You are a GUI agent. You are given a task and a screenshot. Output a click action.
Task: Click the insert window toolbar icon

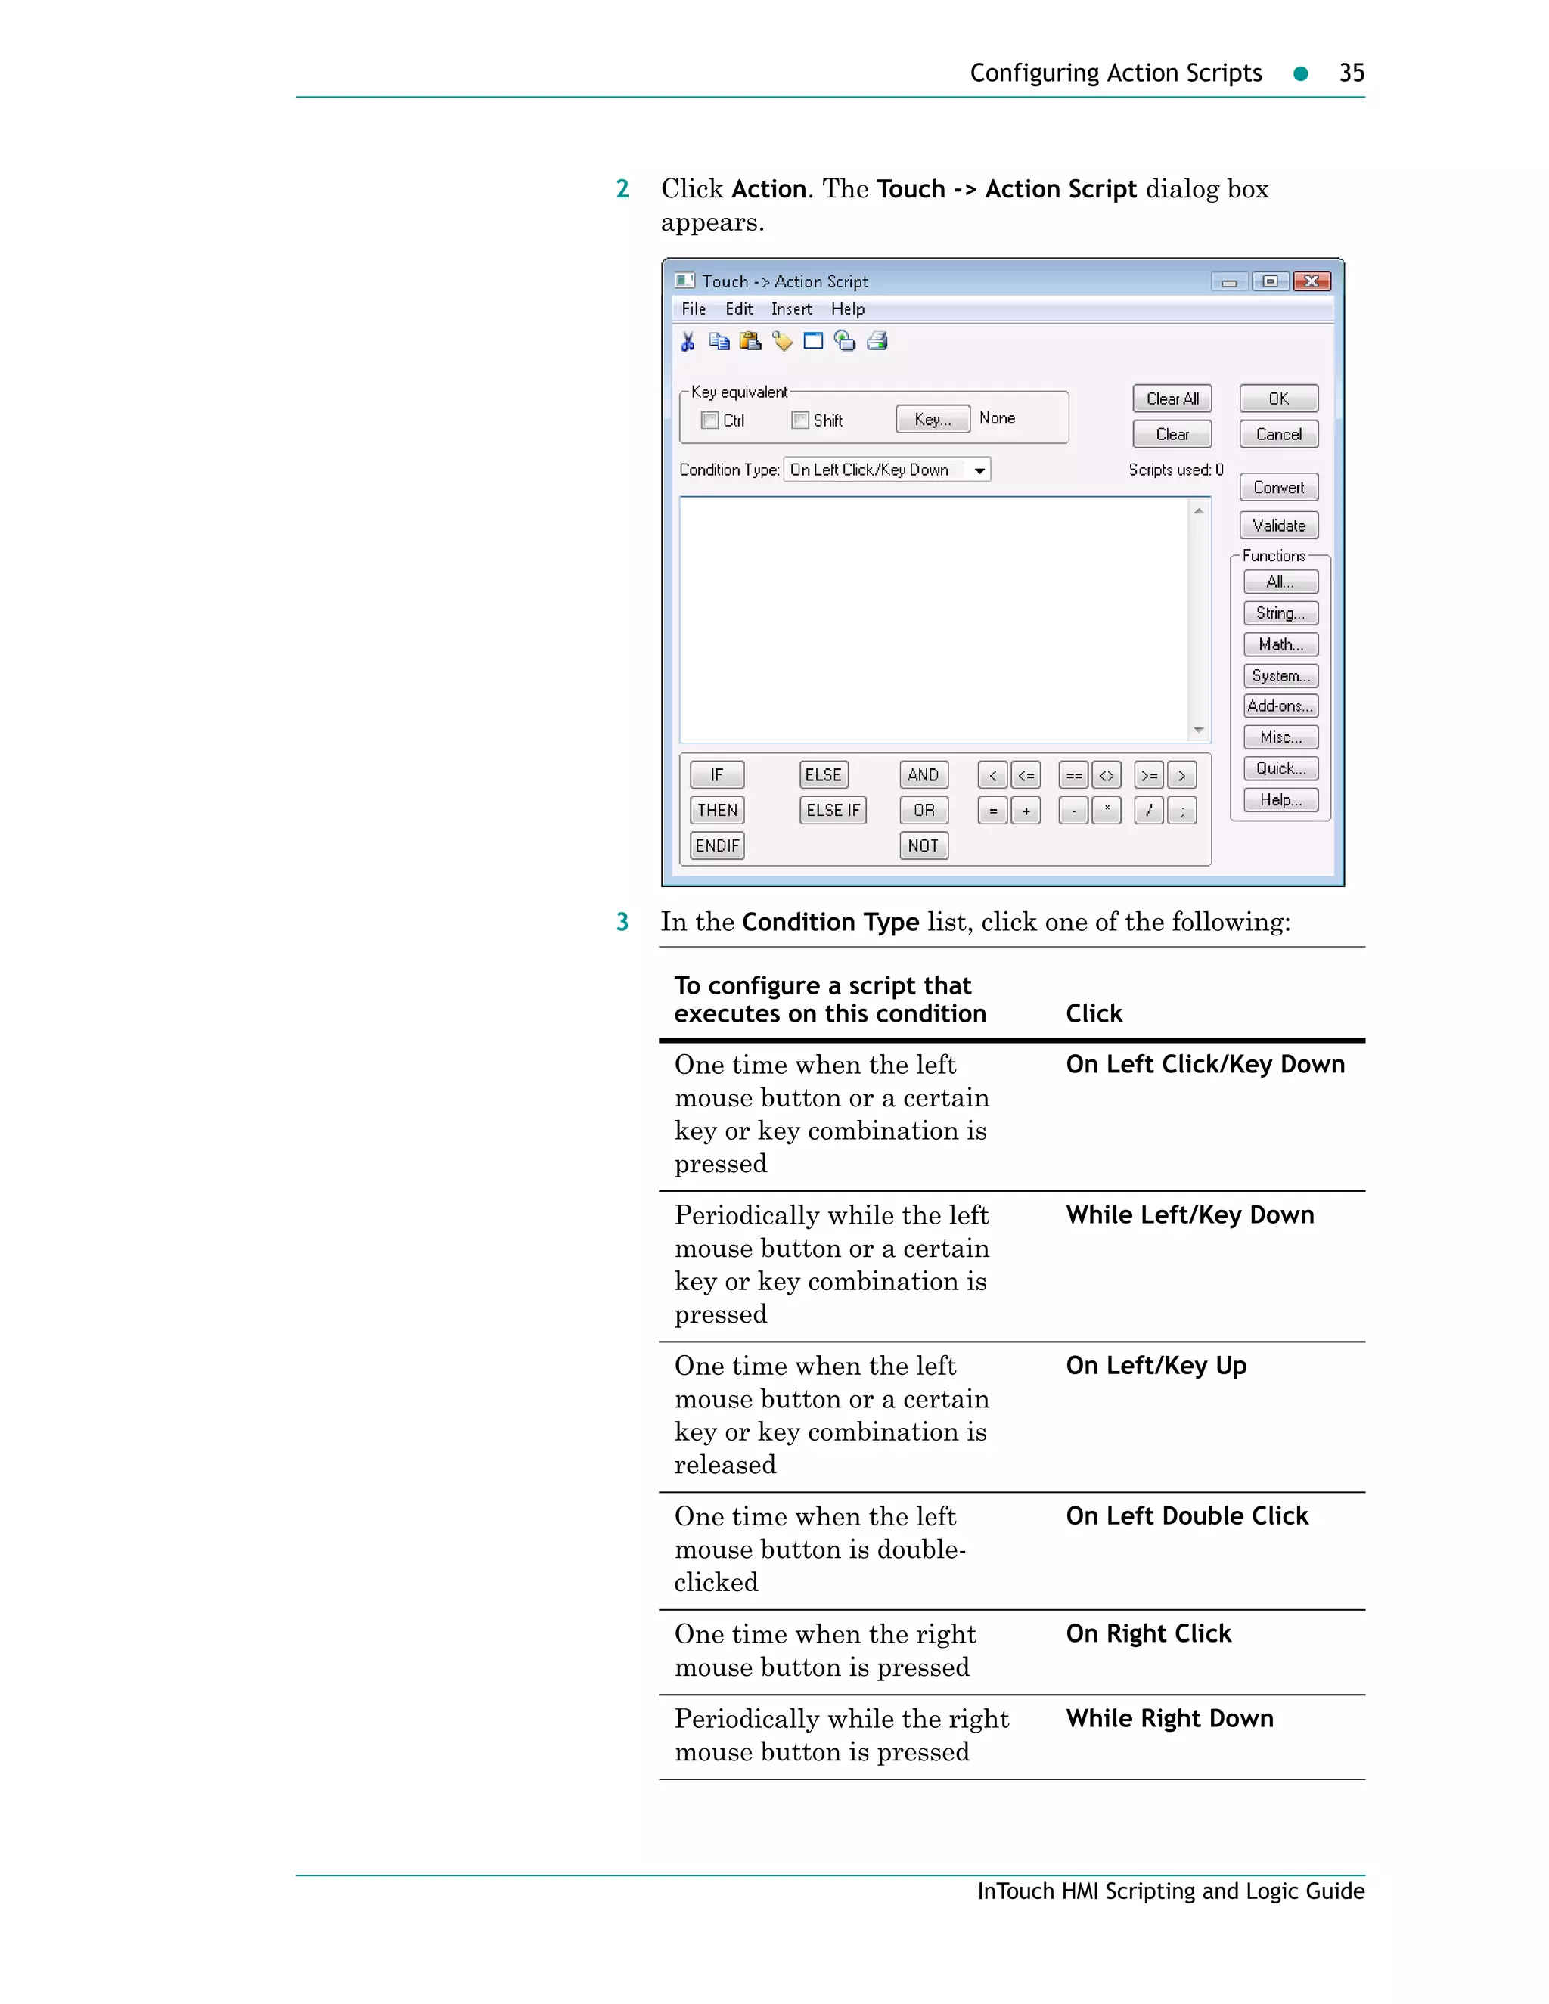[x=813, y=341]
